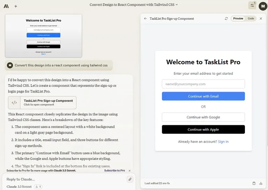Click the Sign In link in preview
This screenshot has width=268, height=190.
click(223, 142)
